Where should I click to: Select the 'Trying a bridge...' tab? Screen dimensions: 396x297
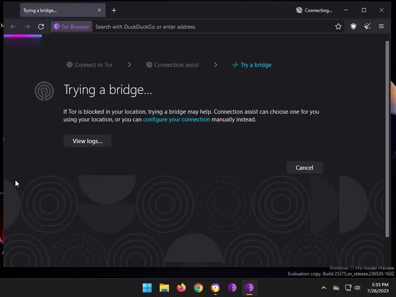click(x=63, y=10)
